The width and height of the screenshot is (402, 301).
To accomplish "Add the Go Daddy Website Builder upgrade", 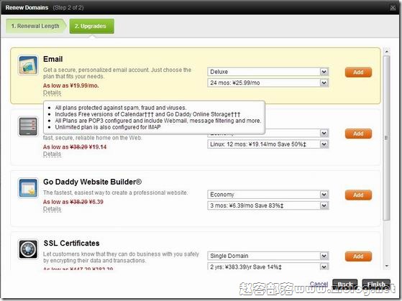I will (x=358, y=195).
